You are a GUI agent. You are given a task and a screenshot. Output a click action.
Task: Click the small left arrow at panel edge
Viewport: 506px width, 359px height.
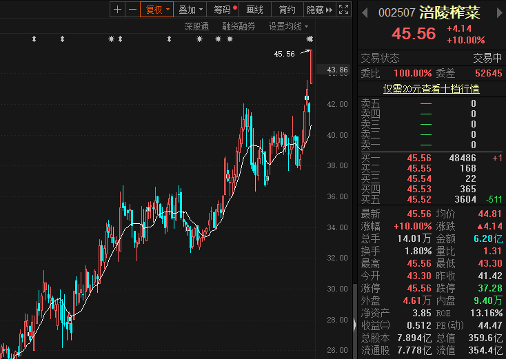pyautogui.click(x=355, y=324)
